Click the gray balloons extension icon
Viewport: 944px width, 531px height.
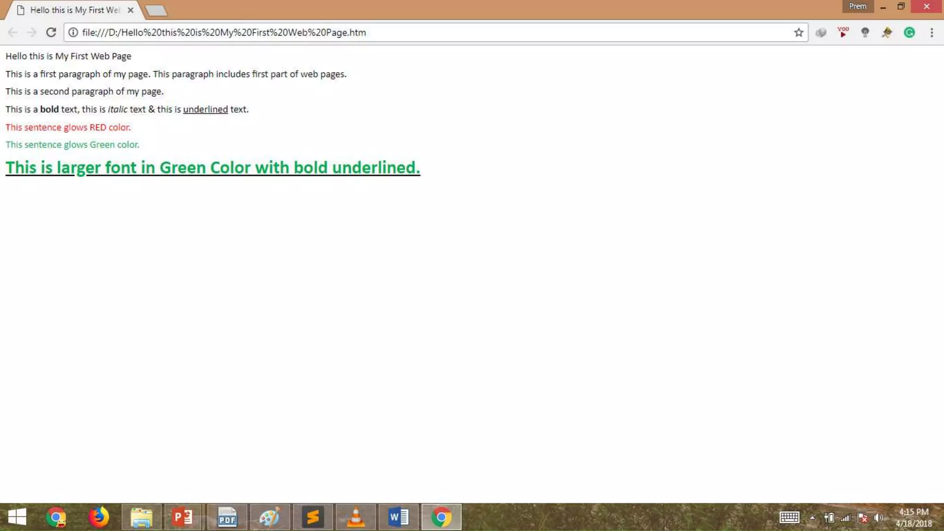pyautogui.click(x=820, y=32)
